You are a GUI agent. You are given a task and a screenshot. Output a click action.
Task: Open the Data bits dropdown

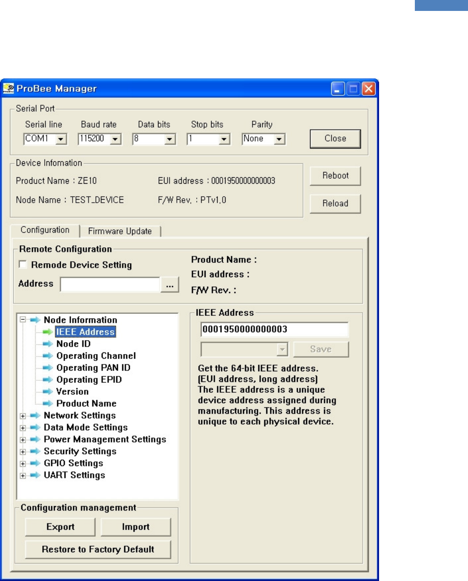[169, 139]
